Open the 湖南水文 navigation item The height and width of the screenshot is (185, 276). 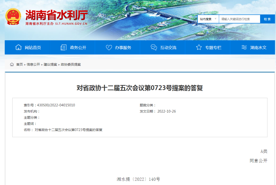[x=258, y=48]
